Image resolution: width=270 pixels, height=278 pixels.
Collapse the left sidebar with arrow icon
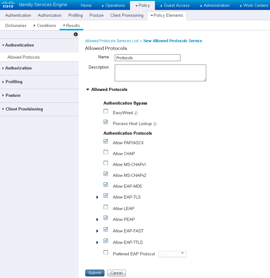(76, 34)
